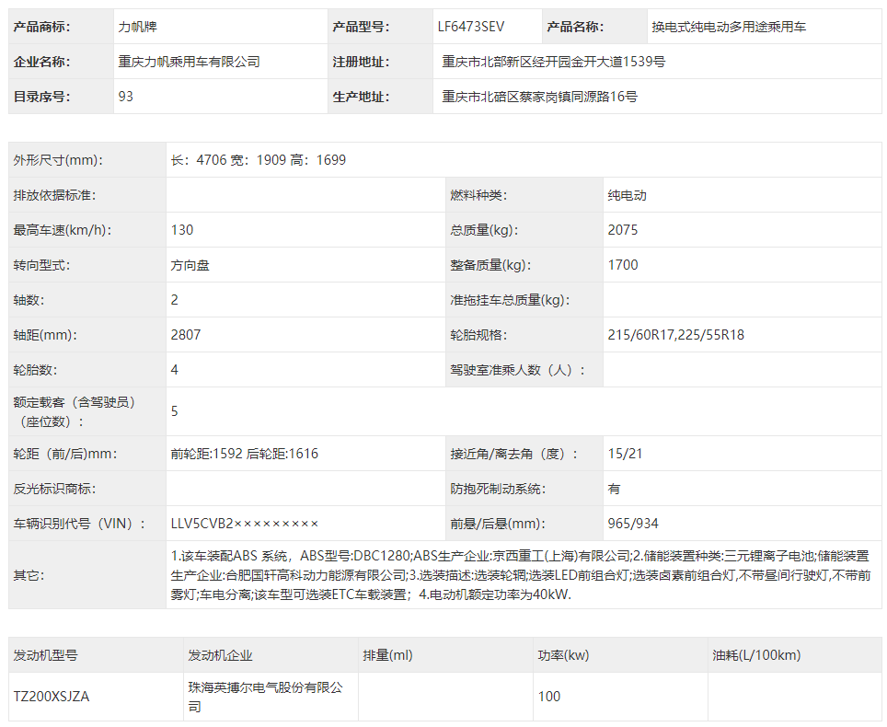887x727 pixels.
Task: Select the 企业名称 label
Action: (x=41, y=62)
